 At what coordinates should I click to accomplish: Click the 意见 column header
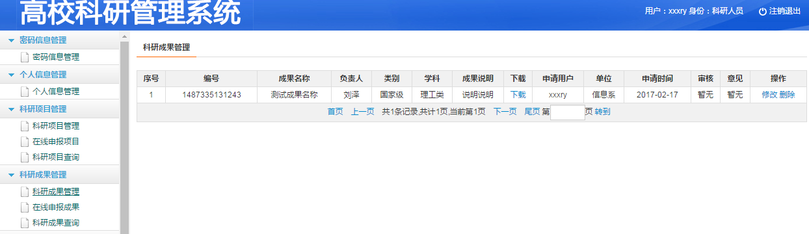click(x=735, y=79)
